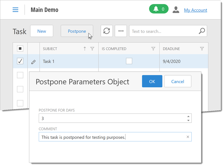The height and width of the screenshot is (166, 224).
Task: Check the third row selection checkbox
Action: click(20, 89)
